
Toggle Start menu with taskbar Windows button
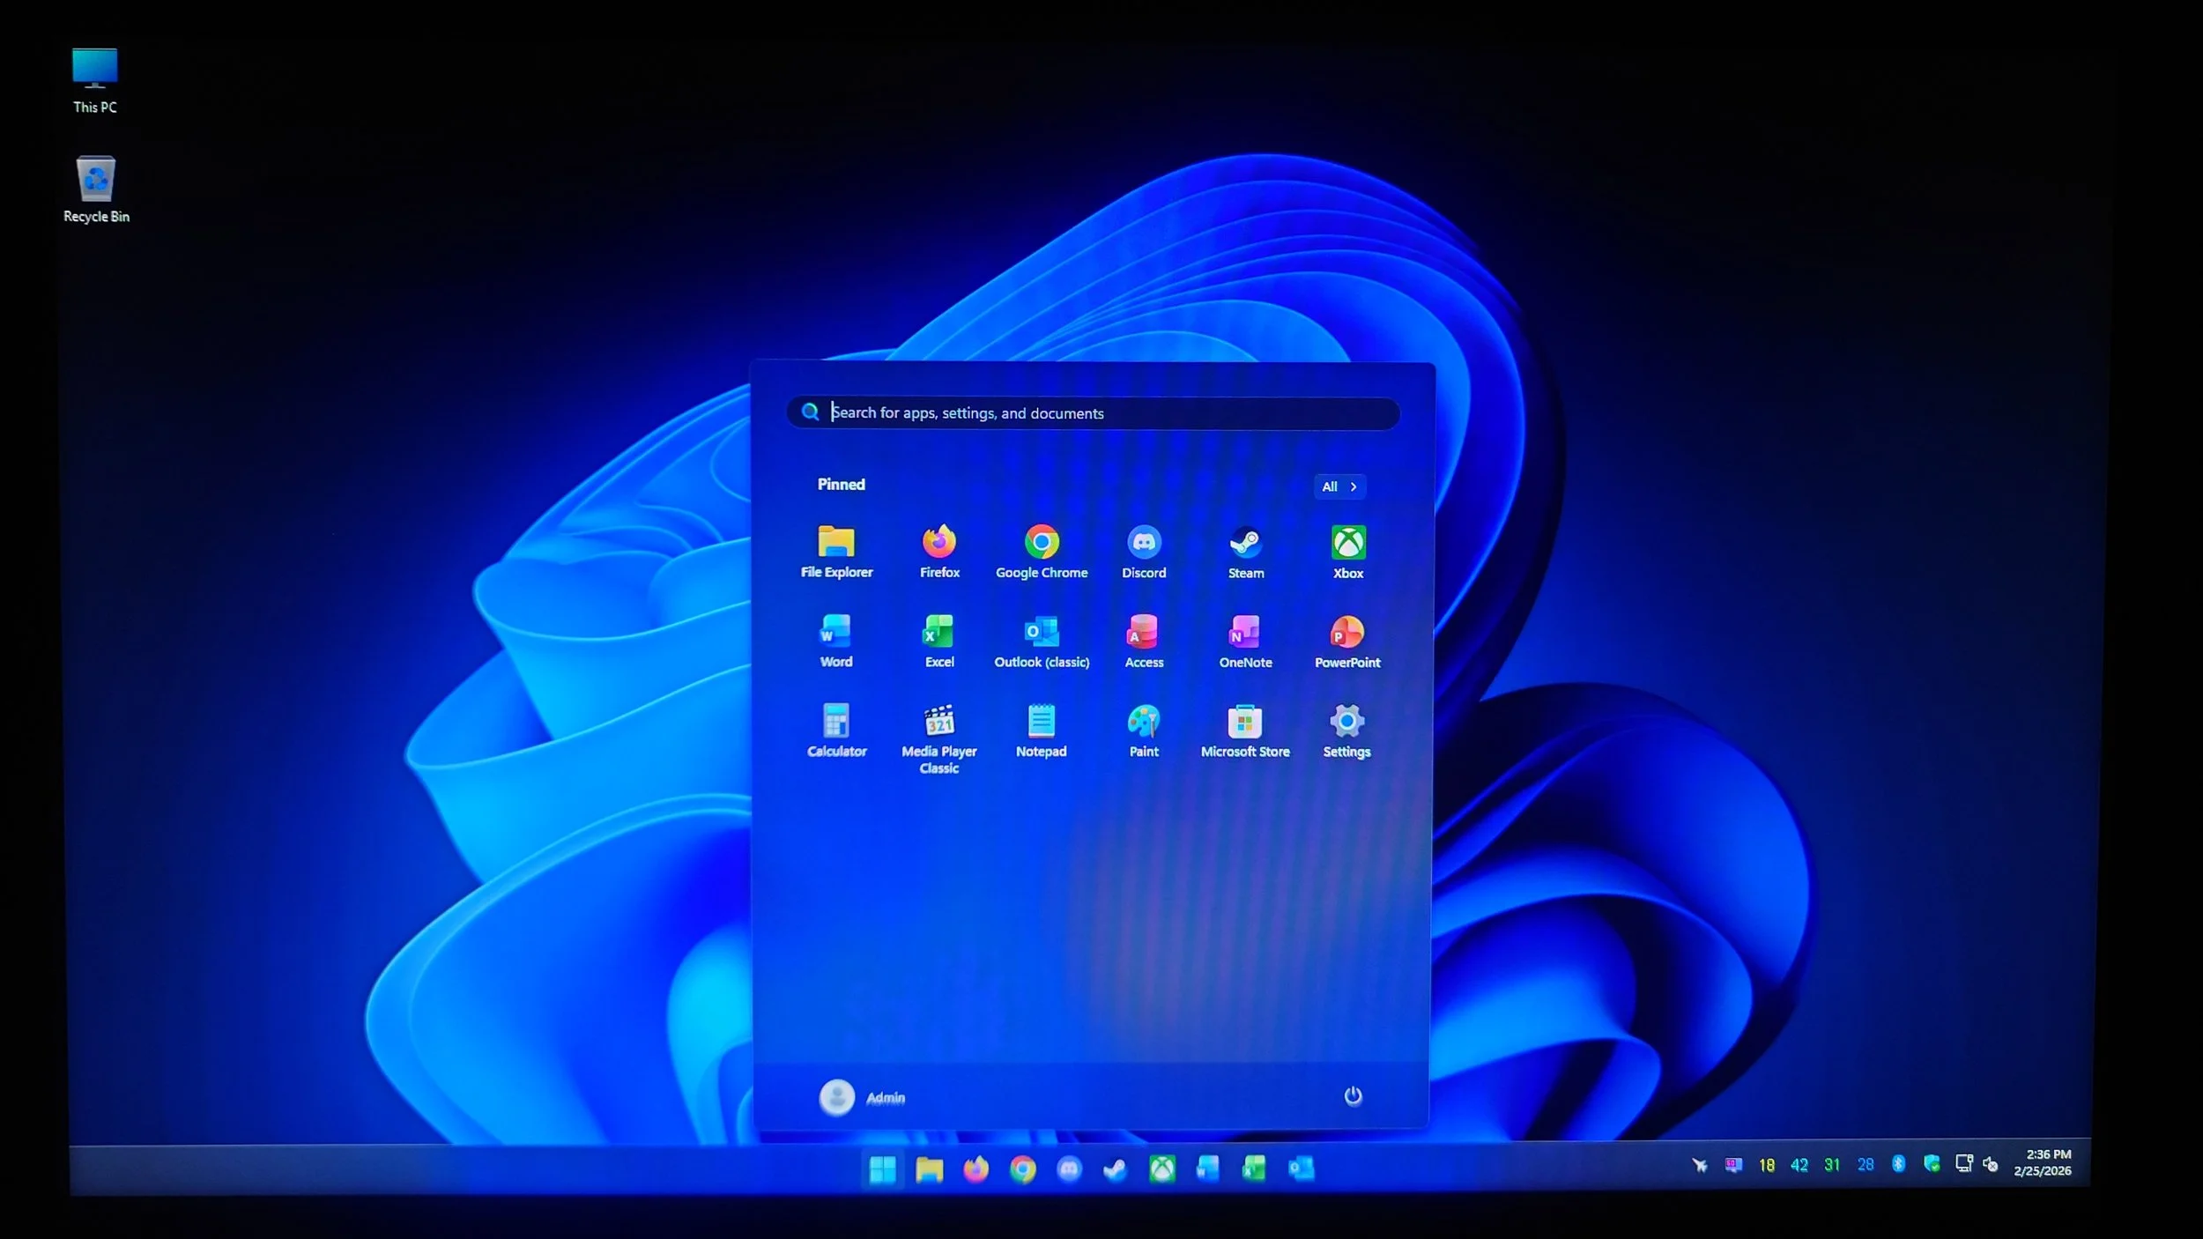pyautogui.click(x=882, y=1169)
